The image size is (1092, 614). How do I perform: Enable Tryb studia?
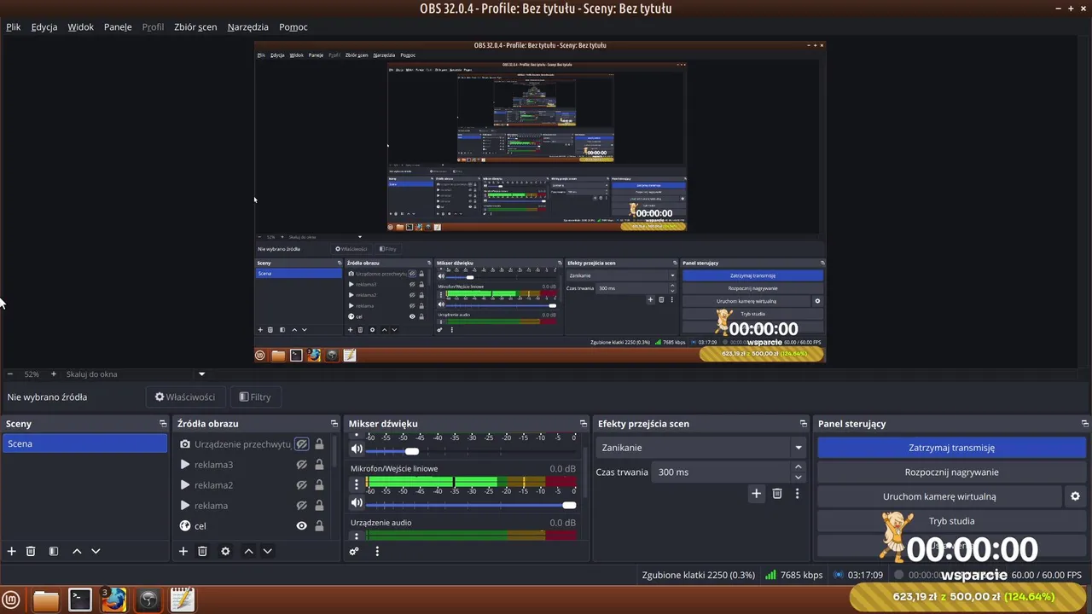[951, 521]
